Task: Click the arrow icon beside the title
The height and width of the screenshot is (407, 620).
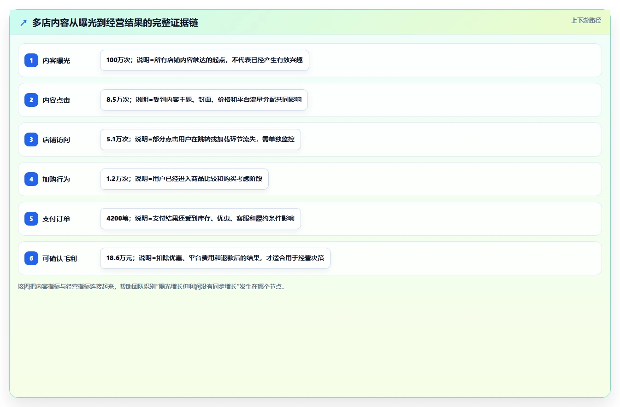Action: pyautogui.click(x=24, y=23)
